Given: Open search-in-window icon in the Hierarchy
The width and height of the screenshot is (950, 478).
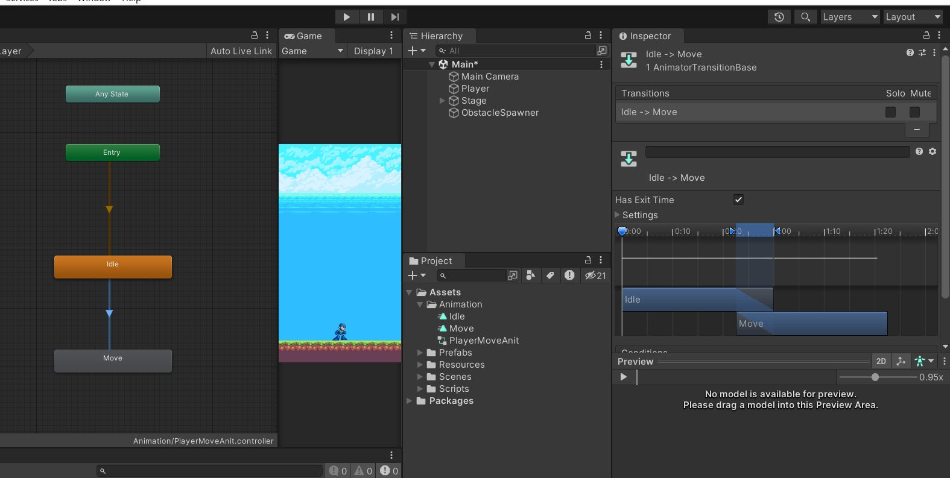Looking at the screenshot, I should tap(602, 51).
